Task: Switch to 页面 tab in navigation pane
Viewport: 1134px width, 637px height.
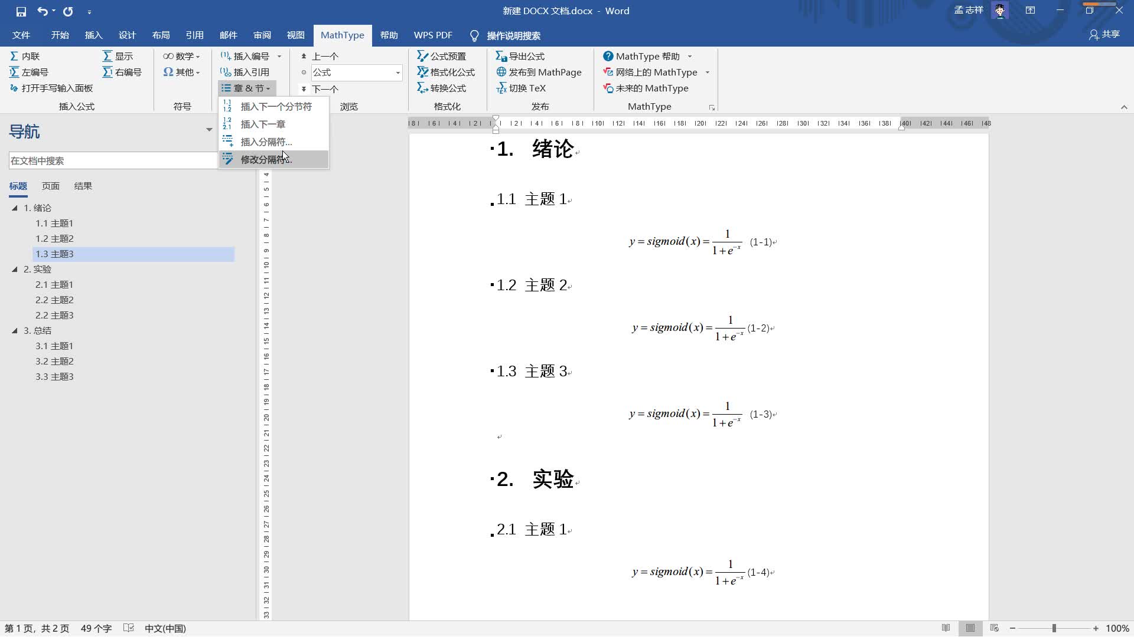Action: click(x=50, y=186)
